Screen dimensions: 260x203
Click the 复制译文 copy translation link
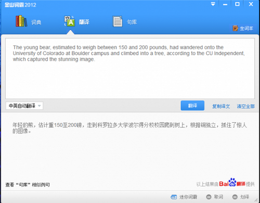[x=221, y=106]
